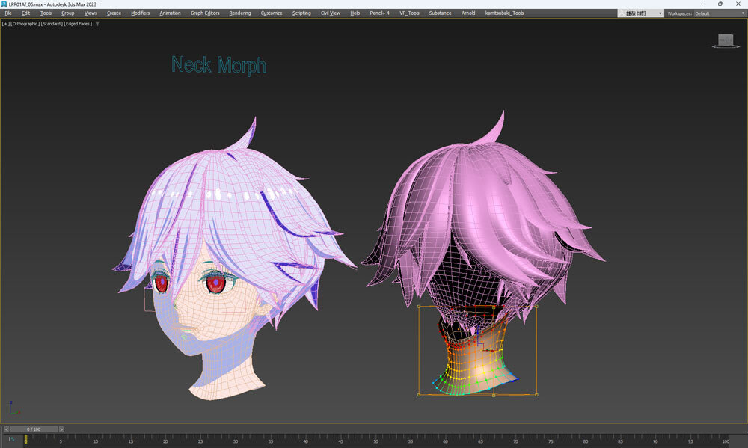The image size is (748, 448).
Task: Open the Animation menu
Action: click(170, 13)
